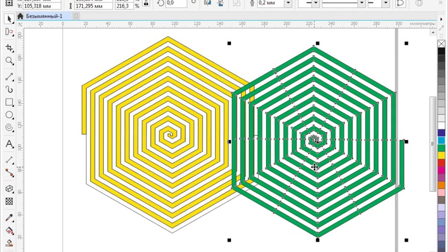Open the end arrowhead dropdown
Viewport: 448px width, 252px height.
386,3
